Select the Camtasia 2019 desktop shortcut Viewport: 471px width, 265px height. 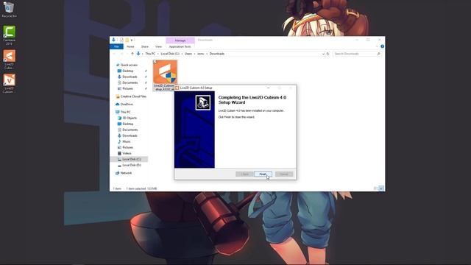tap(9, 35)
